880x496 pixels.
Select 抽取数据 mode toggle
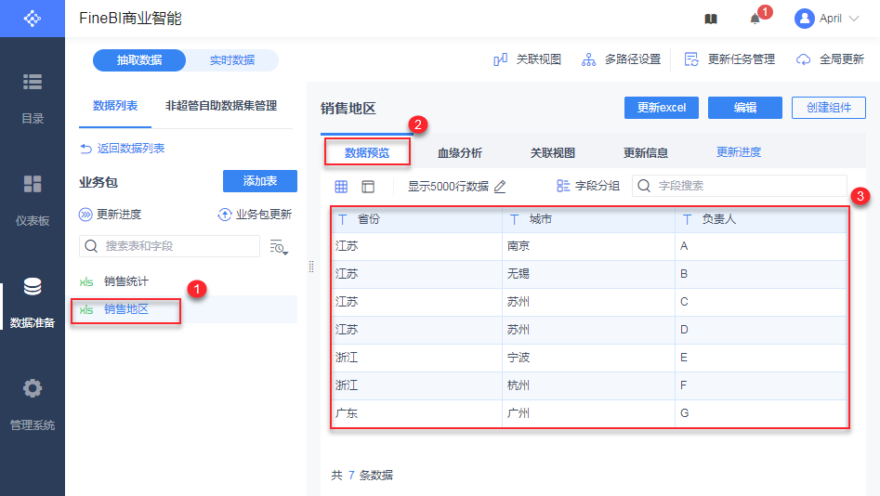pyautogui.click(x=139, y=60)
